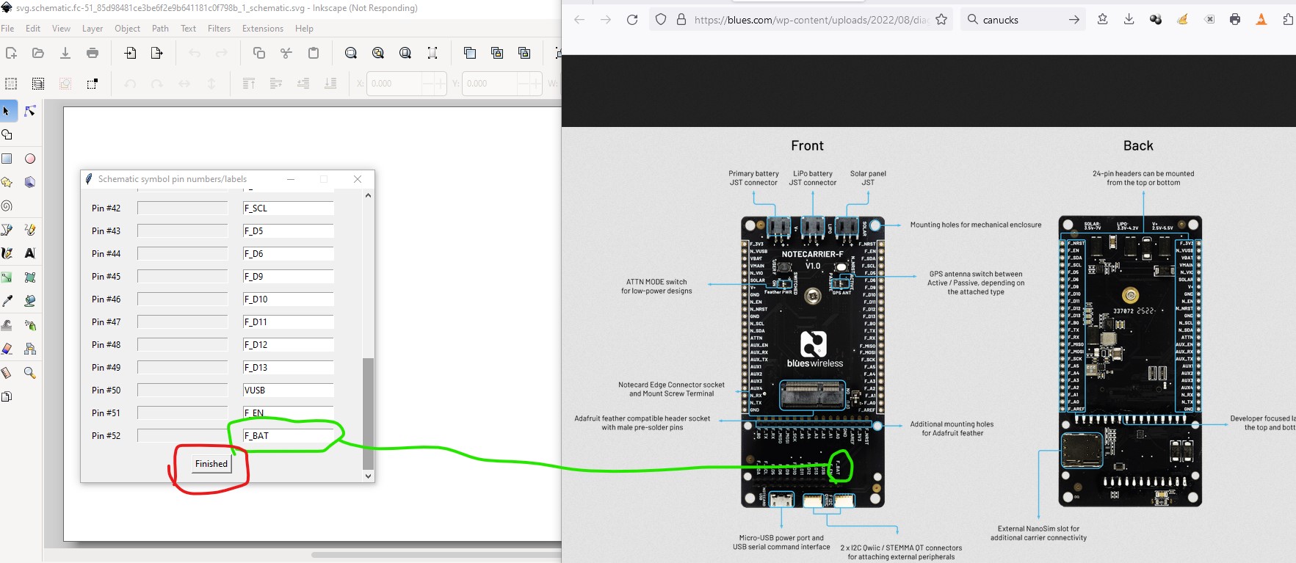The image size is (1296, 563).
Task: Click the Notecarrier back board image
Action: [1130, 361]
